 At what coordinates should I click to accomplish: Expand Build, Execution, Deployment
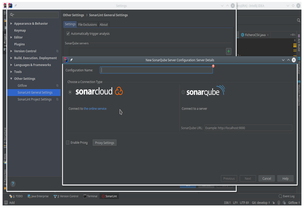[x=11, y=58]
